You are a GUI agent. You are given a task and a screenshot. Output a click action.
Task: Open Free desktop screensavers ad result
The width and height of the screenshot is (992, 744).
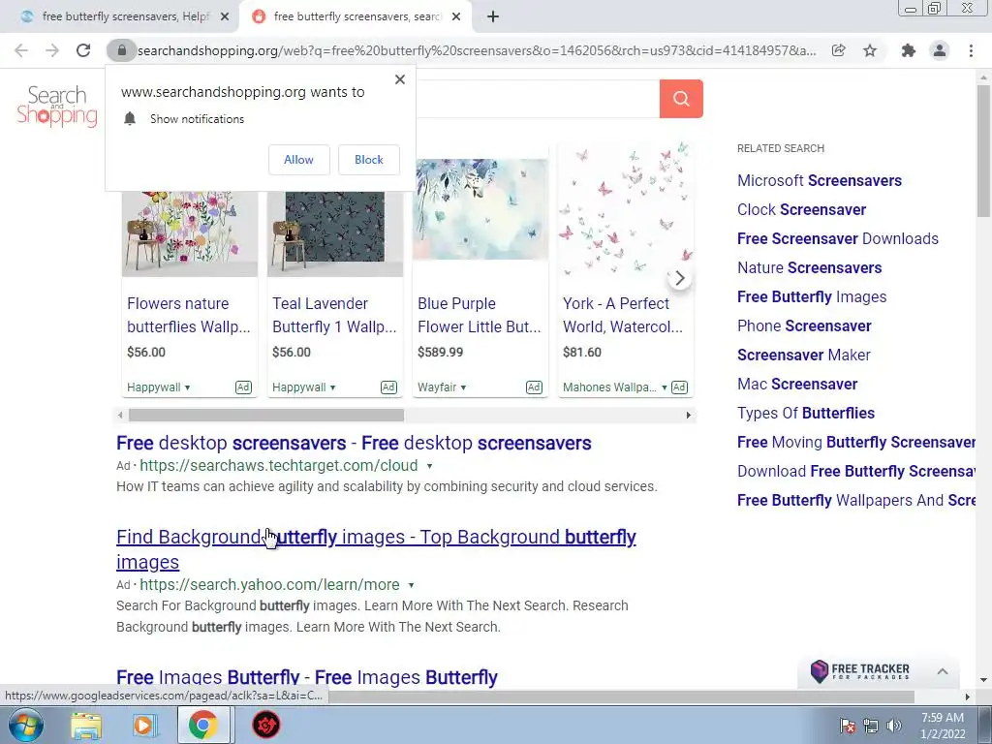tap(354, 444)
